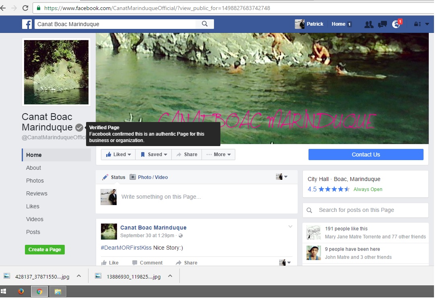This screenshot has height=301, width=436.
Task: Click Facebook search input box
Action: [x=116, y=24]
